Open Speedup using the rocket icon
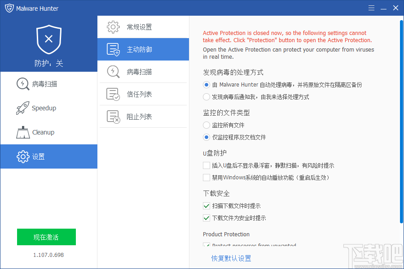The height and width of the screenshot is (269, 404). coord(23,108)
